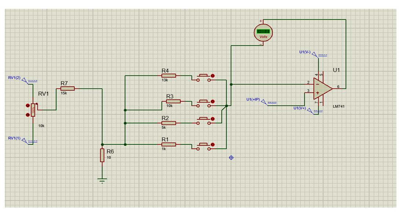Image resolution: width=402 pixels, height=216 pixels.
Task: Click the R1 resistor symbol
Action: pos(169,144)
